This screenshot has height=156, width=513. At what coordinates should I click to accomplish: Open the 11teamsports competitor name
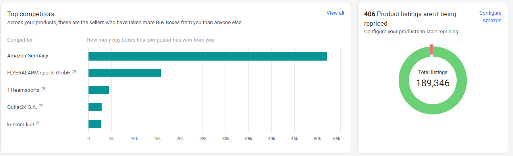(x=23, y=90)
